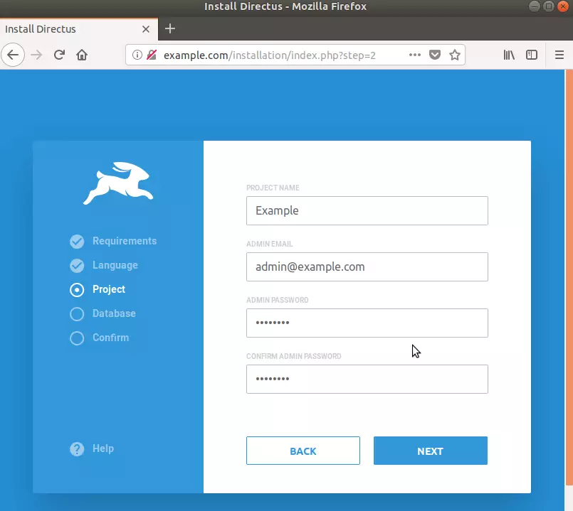This screenshot has width=573, height=511.
Task: Open Firefox hamburger menu
Action: click(x=559, y=55)
